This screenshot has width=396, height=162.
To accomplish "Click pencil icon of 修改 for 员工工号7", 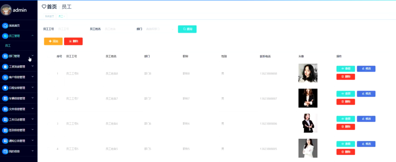I will click(363, 93).
